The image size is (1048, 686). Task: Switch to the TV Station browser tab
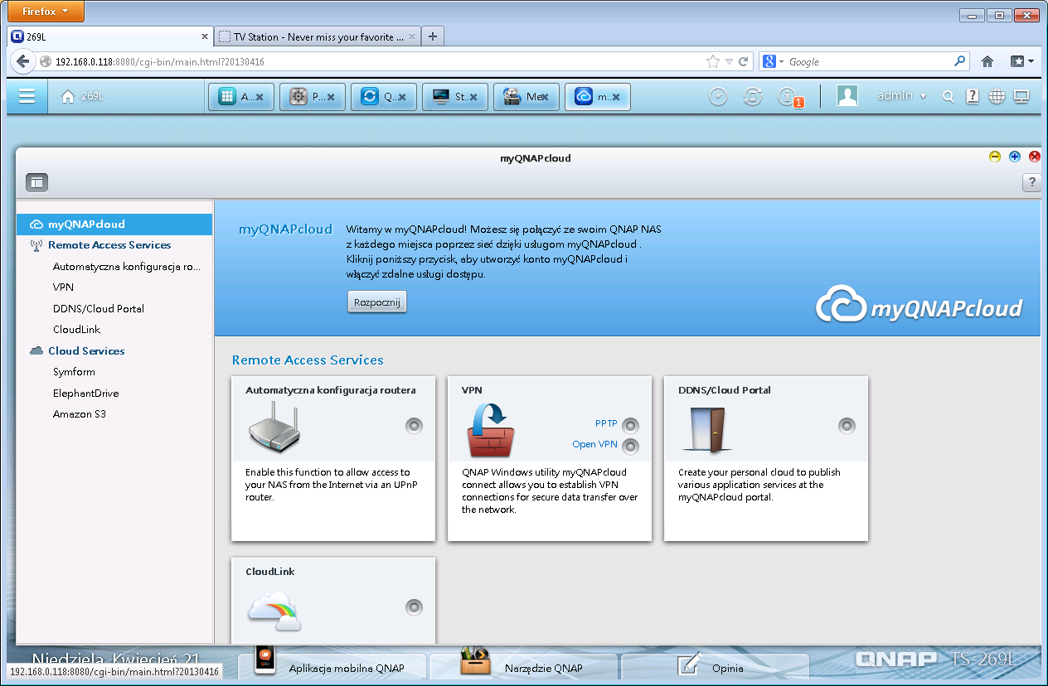318,36
